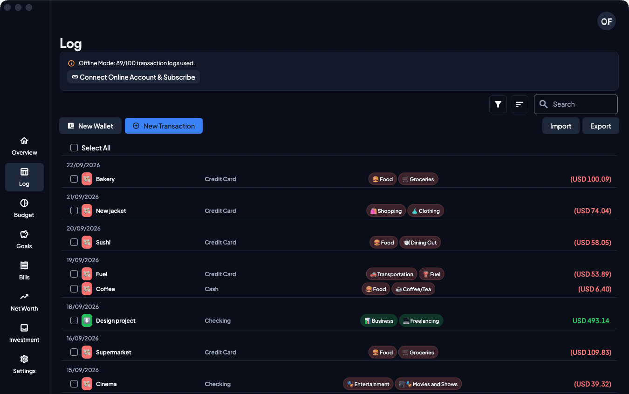Select the Log sidebar item
This screenshot has height=394, width=629.
[24, 177]
